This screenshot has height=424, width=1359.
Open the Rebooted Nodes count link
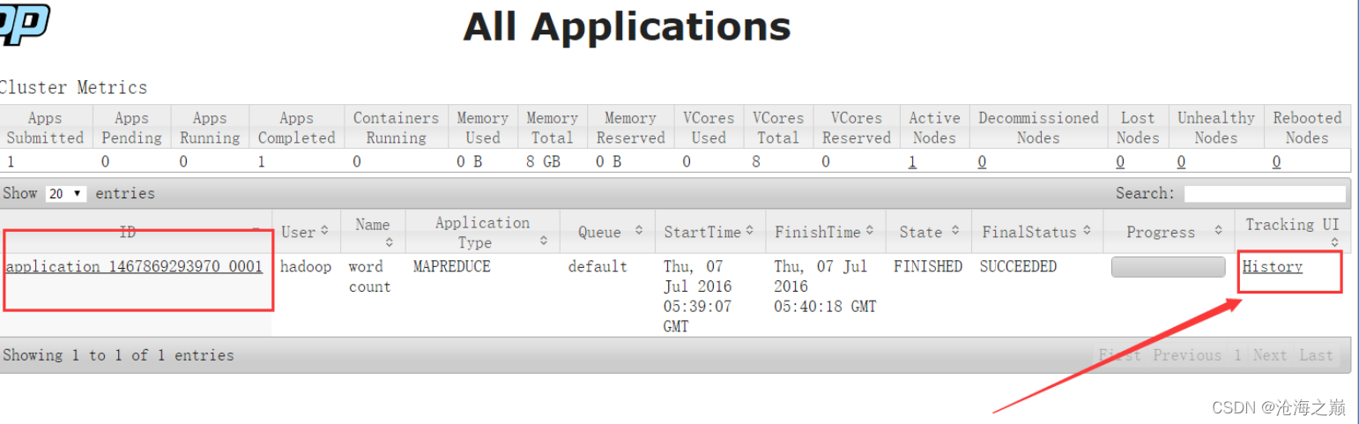(1276, 162)
